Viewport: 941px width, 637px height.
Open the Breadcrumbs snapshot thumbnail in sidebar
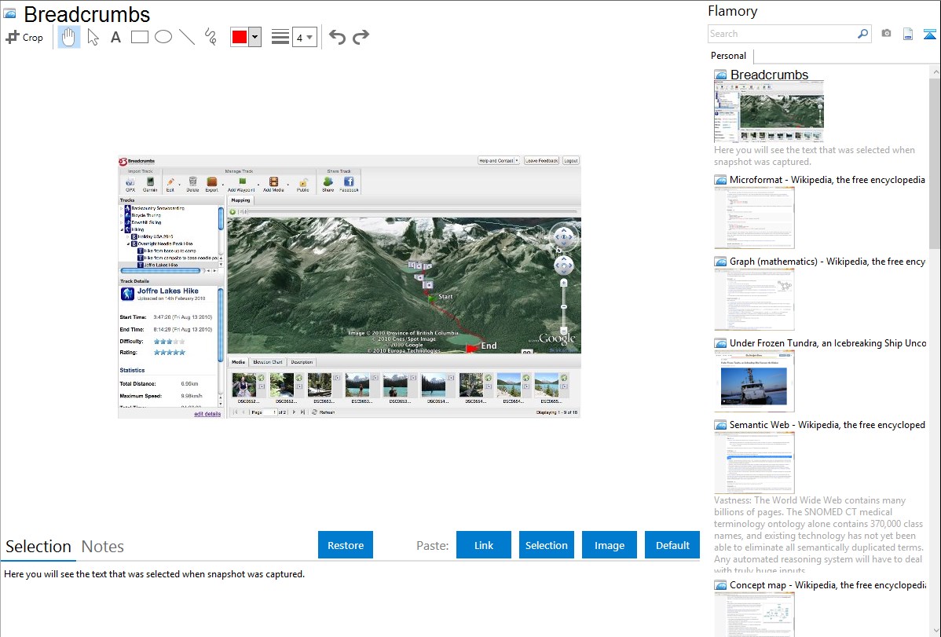[769, 112]
